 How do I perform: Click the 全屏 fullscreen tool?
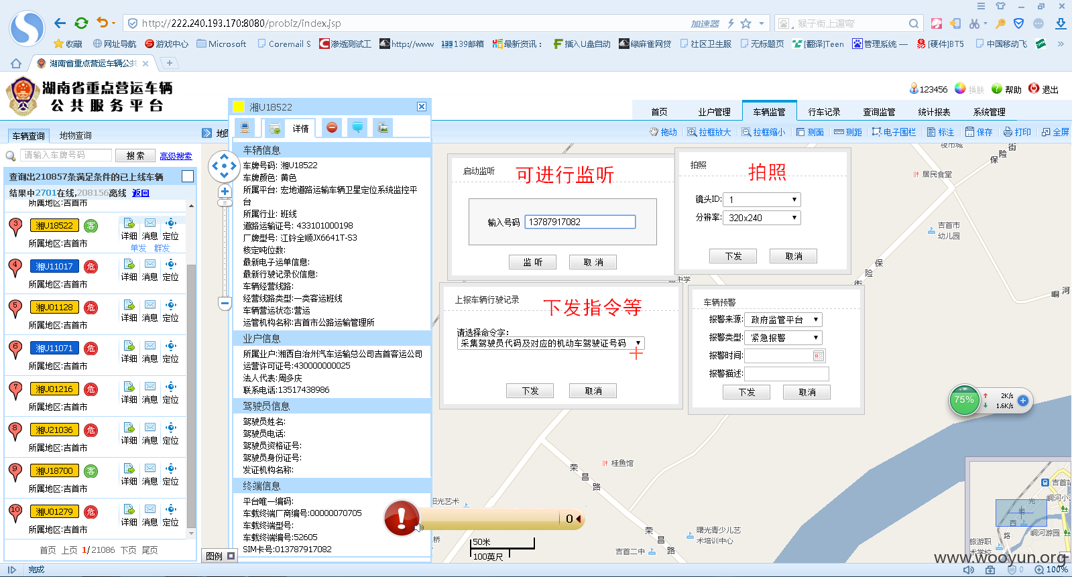[1055, 132]
